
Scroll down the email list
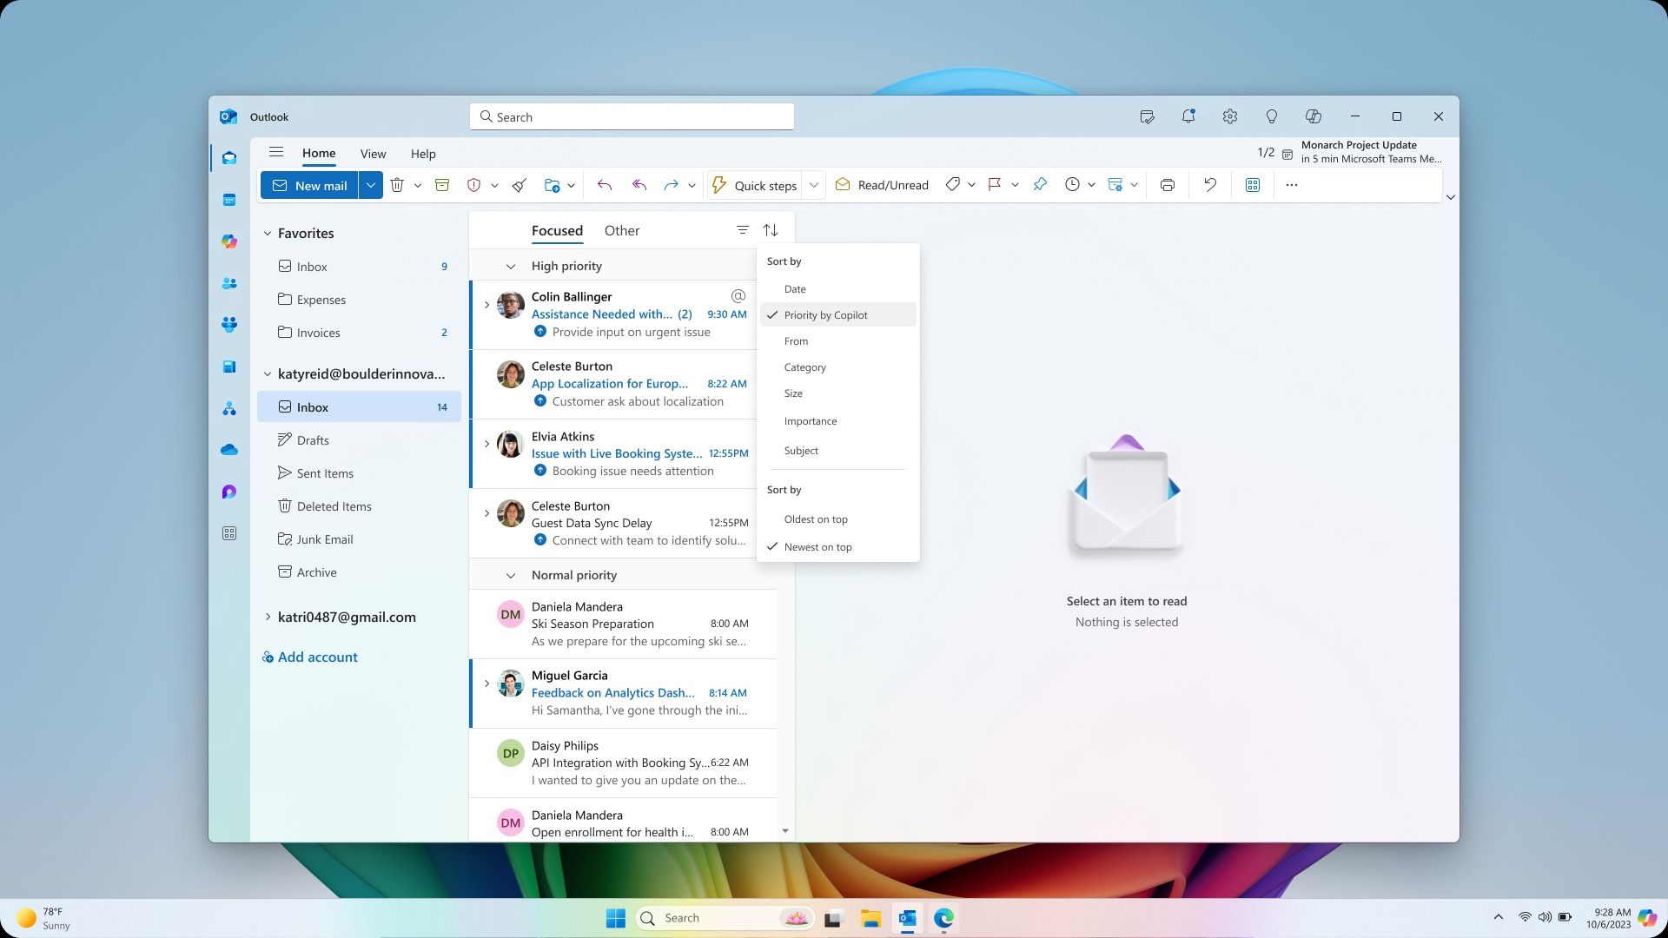[786, 830]
